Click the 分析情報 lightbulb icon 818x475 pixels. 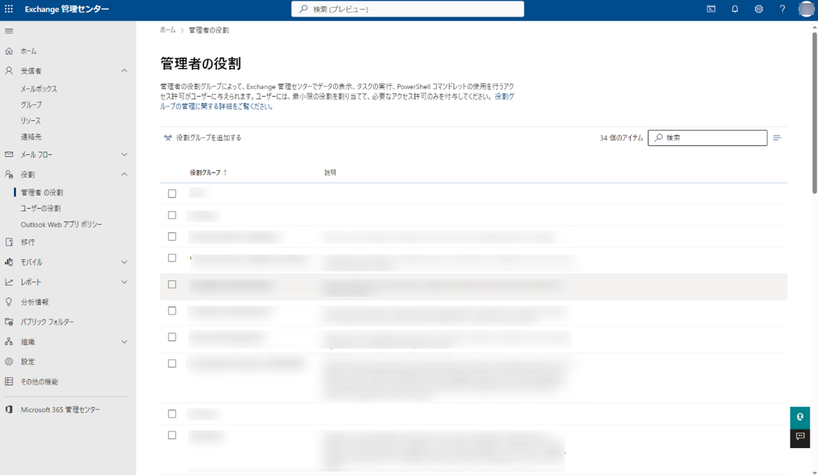[9, 302]
